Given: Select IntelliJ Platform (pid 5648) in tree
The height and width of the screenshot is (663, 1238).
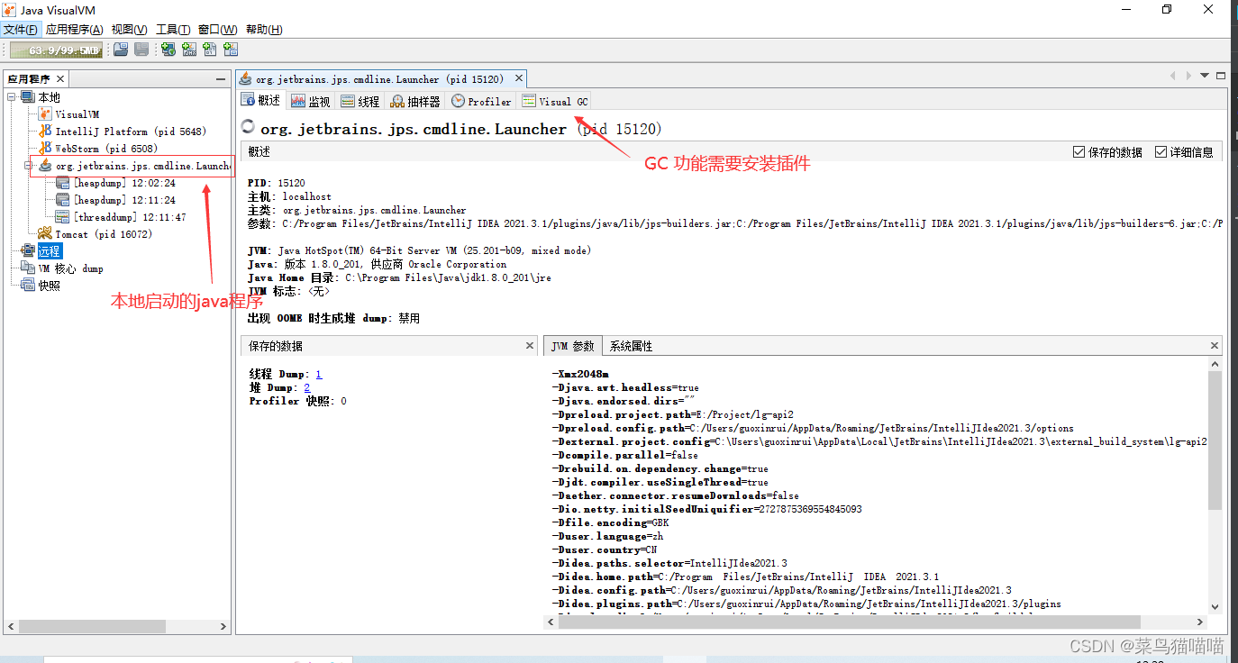Looking at the screenshot, I should [x=131, y=132].
